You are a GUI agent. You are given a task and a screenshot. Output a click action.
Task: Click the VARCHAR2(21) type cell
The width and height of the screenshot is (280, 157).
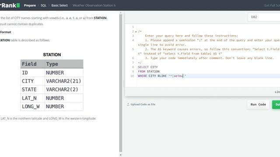[x=64, y=81]
